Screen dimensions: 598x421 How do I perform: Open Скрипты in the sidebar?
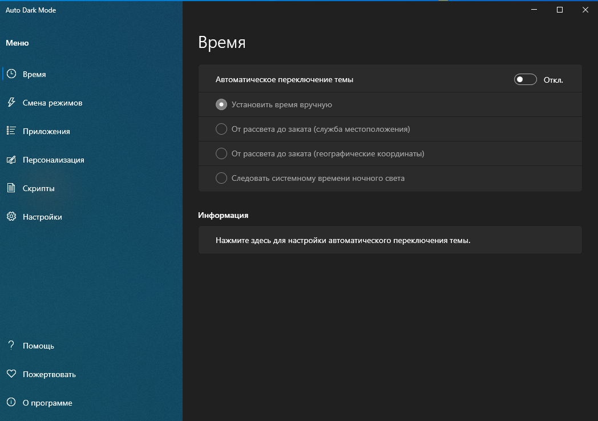click(x=91, y=188)
